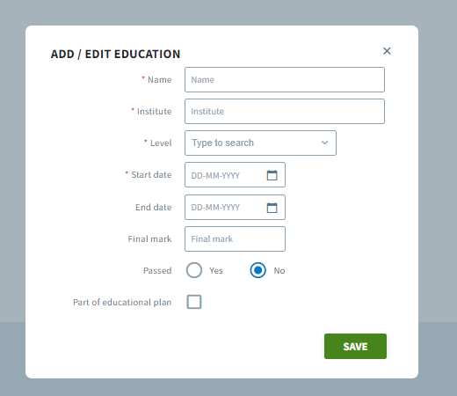Click the 'Yes' text beside the radio
The width and height of the screenshot is (457, 396).
click(216, 270)
